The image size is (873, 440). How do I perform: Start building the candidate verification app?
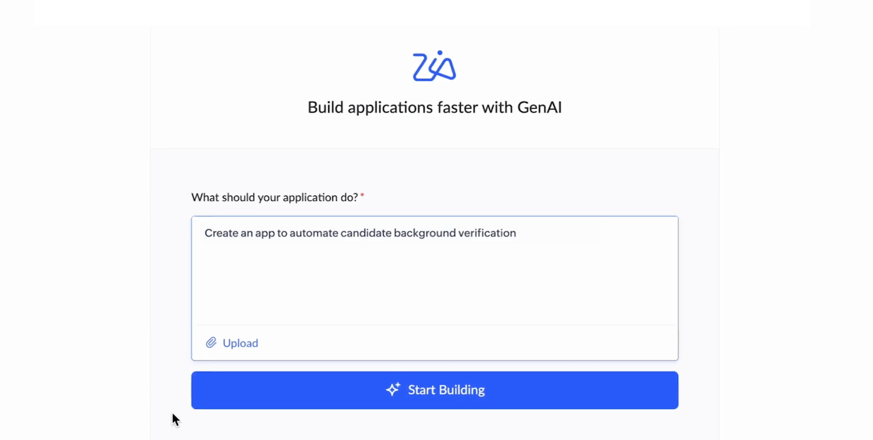tap(435, 390)
